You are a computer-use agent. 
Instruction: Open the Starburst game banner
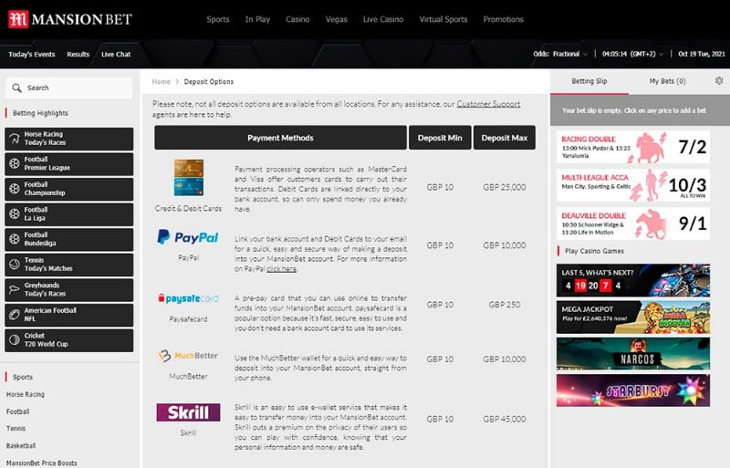point(633,390)
